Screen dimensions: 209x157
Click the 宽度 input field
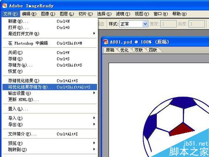168,24
